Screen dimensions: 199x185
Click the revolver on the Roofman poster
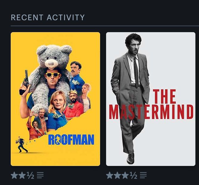pos(24,82)
